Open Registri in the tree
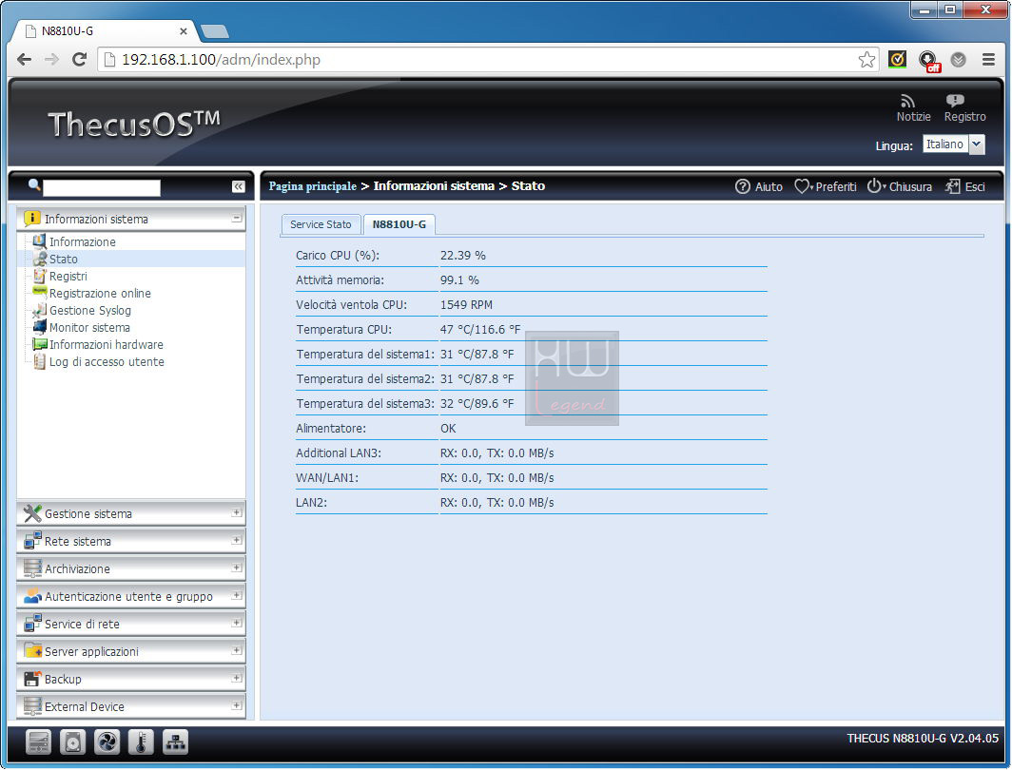 point(68,276)
